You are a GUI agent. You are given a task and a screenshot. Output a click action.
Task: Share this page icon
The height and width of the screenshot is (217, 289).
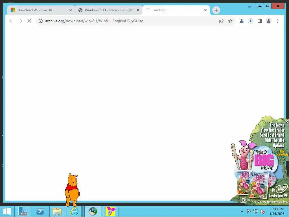coord(221,21)
